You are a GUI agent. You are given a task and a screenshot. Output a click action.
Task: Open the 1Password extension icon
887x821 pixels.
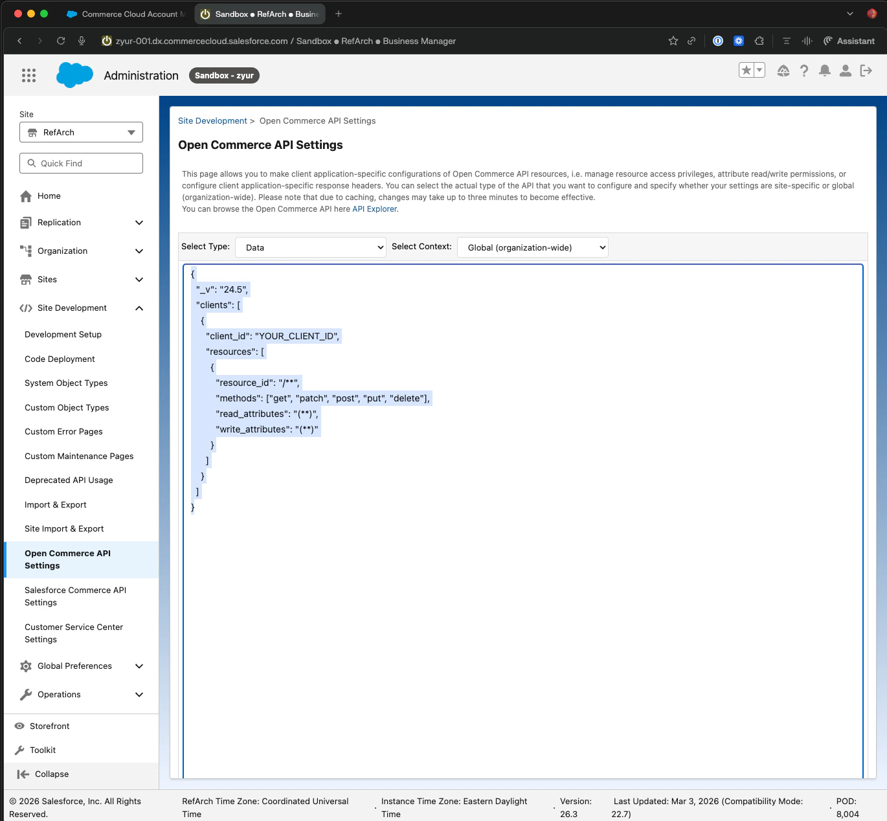(718, 41)
